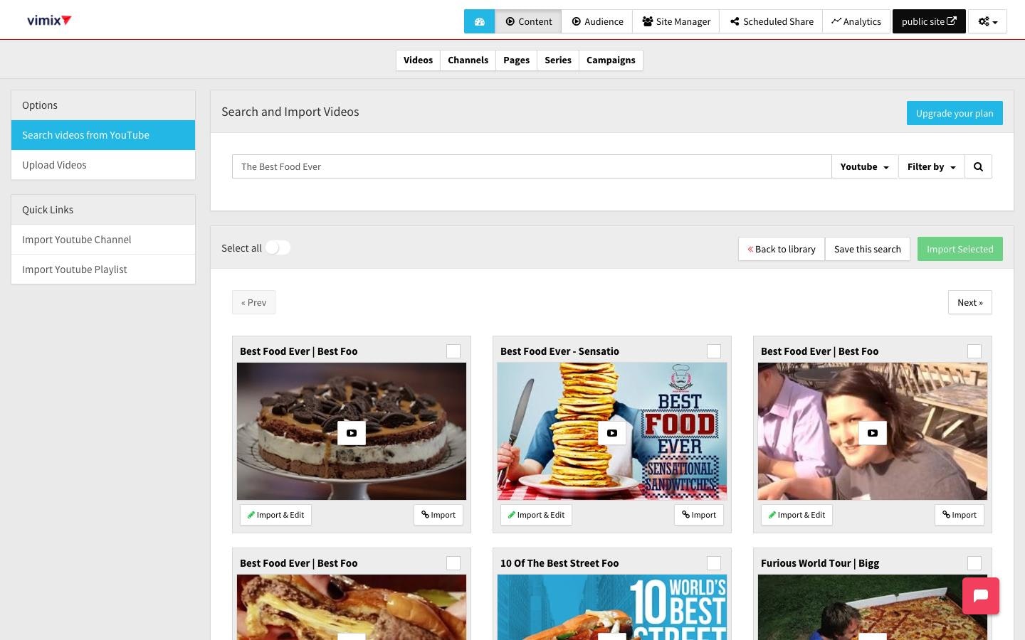The image size is (1025, 640).
Task: Open the red chat bubble widget
Action: pos(981,596)
